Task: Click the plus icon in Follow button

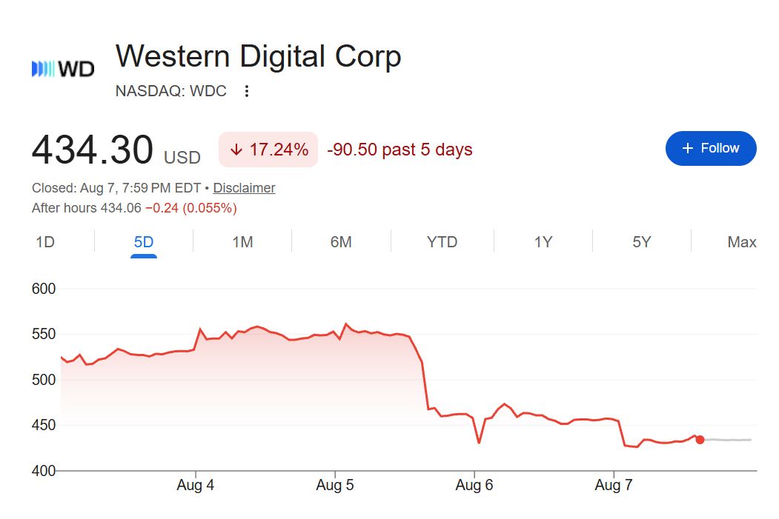Action: point(688,148)
